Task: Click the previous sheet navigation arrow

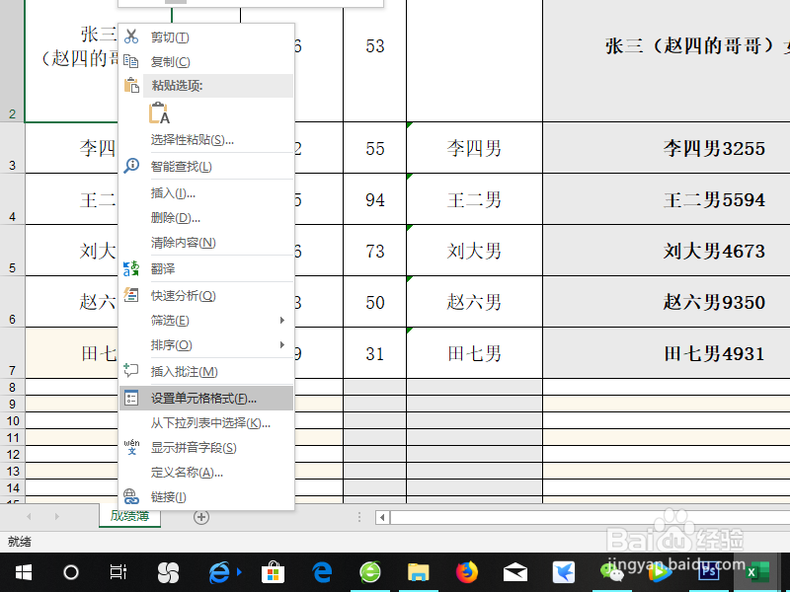Action: pos(29,516)
